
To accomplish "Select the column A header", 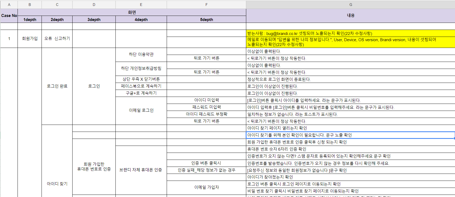I will [x=9, y=5].
